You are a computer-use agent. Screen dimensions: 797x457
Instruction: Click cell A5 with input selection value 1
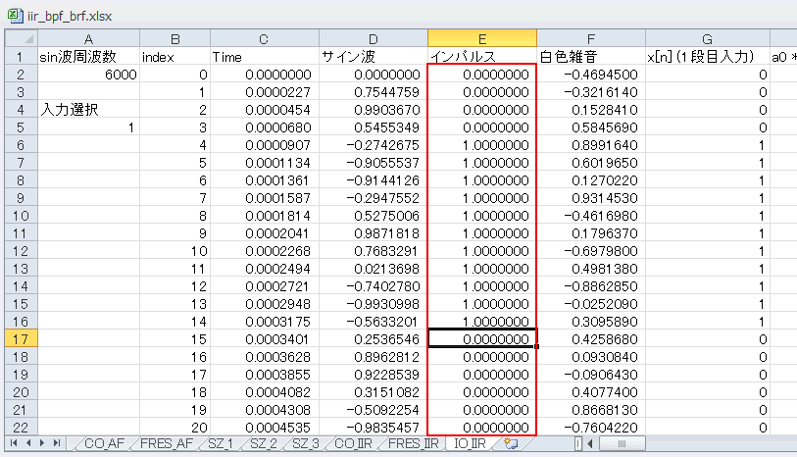tap(88, 127)
